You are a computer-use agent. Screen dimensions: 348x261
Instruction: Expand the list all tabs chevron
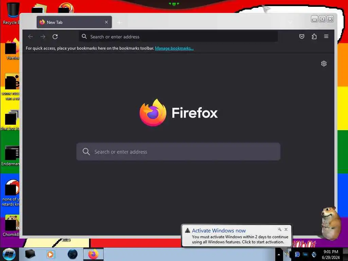click(x=290, y=22)
